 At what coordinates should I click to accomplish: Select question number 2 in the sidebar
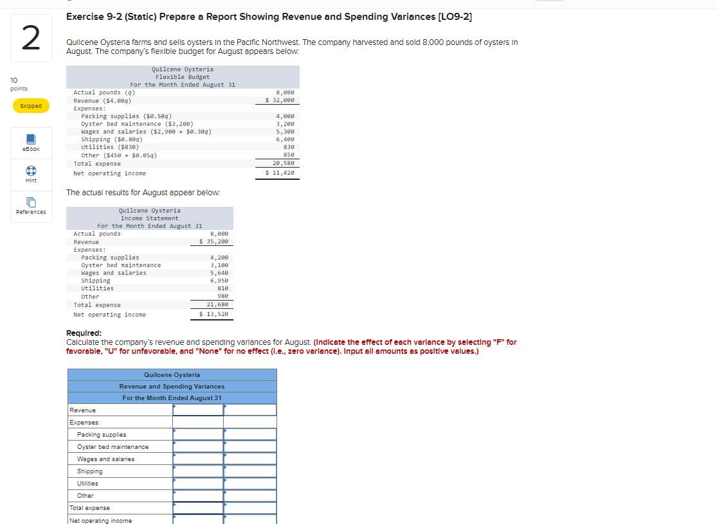[x=30, y=38]
